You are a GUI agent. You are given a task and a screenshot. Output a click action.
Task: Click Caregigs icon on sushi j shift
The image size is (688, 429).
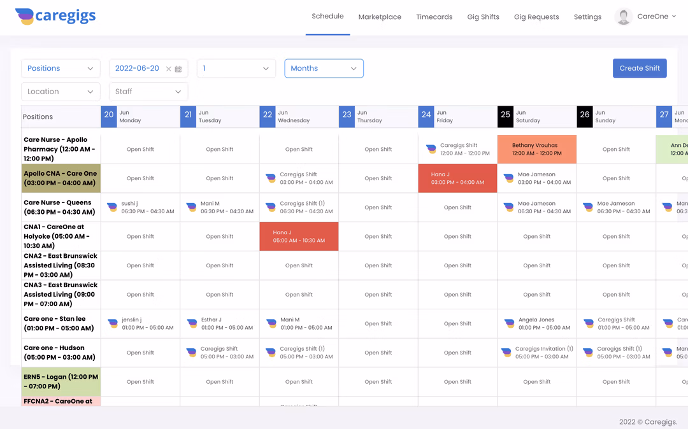112,207
